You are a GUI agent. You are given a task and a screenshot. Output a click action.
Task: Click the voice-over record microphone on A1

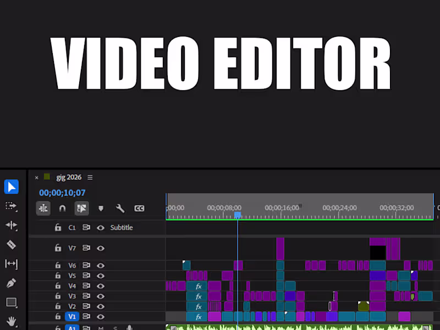129,327
